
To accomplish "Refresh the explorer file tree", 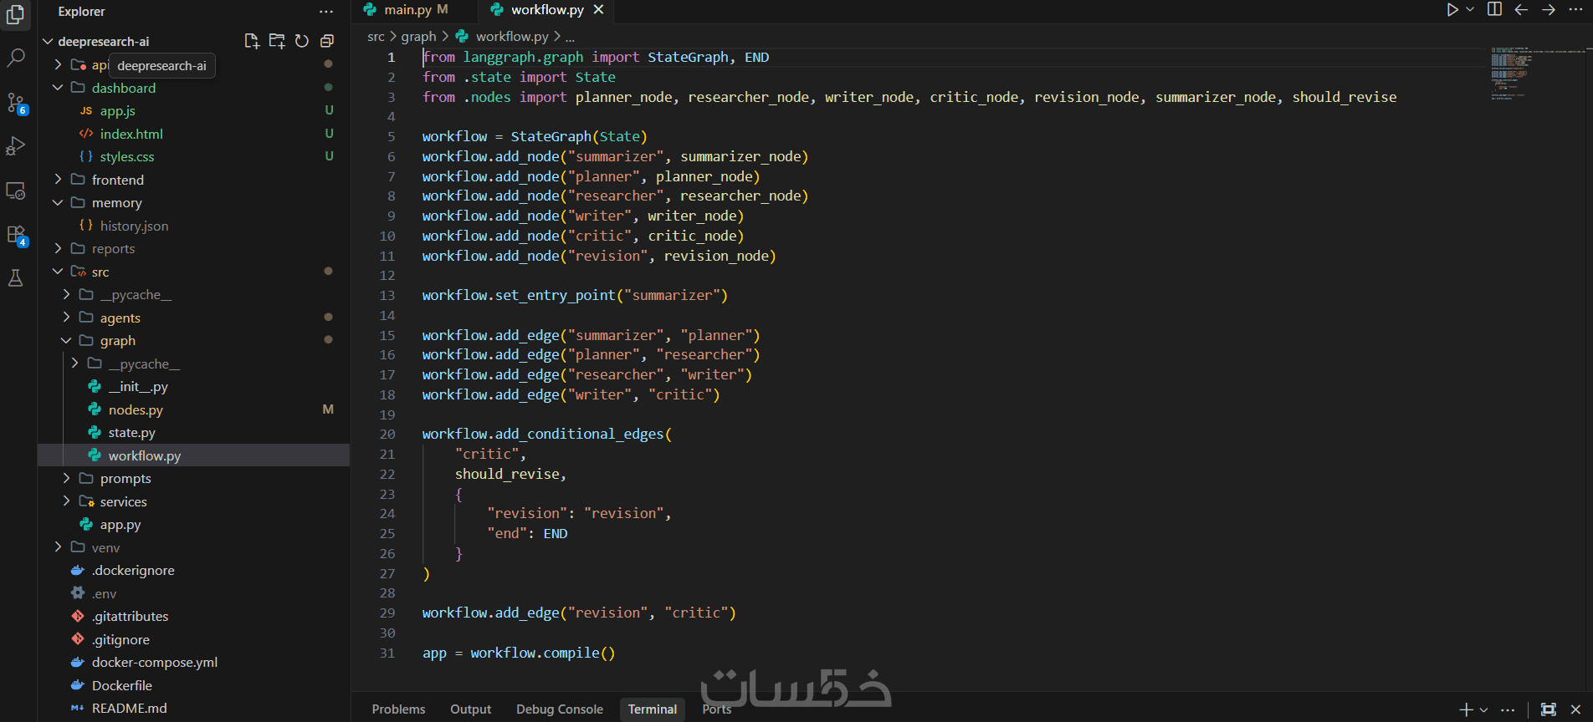I will point(302,41).
